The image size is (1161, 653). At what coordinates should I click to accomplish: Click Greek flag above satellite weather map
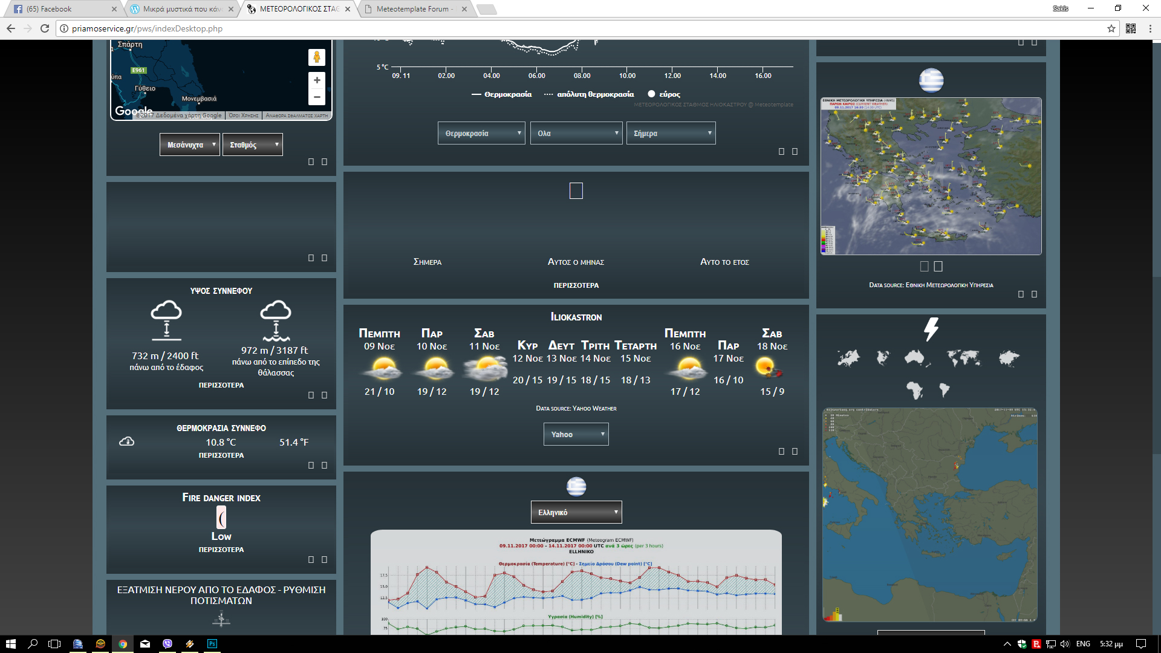[x=931, y=80]
